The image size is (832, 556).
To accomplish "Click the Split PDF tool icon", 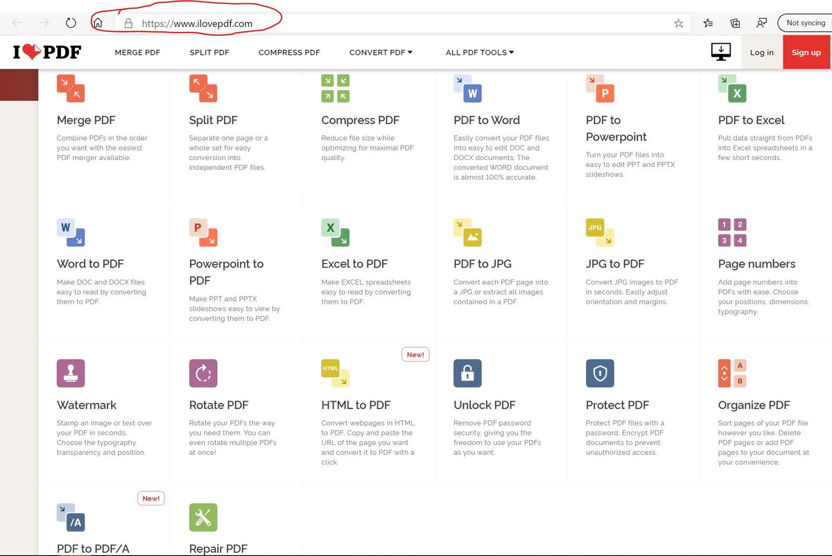I will click(203, 89).
